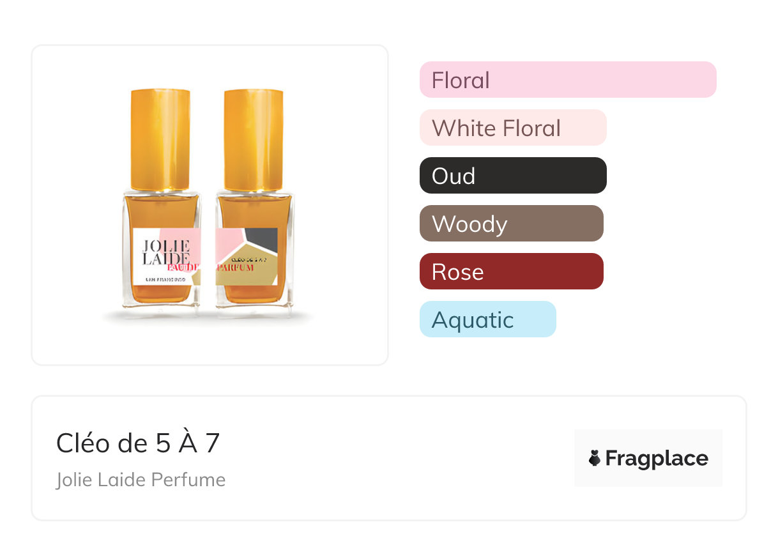Click the dark gray shape on the right label
Viewport: 778px width, 552px height.
point(263,240)
